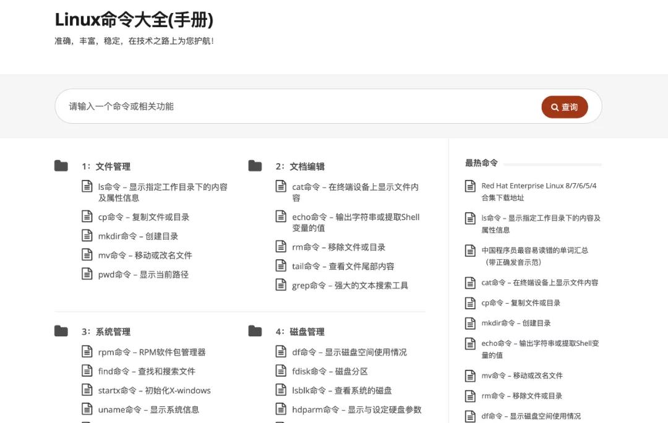Viewport: 668px width, 423px height.
Task: Click the folder icon beside 文档编辑
Action: (x=255, y=166)
